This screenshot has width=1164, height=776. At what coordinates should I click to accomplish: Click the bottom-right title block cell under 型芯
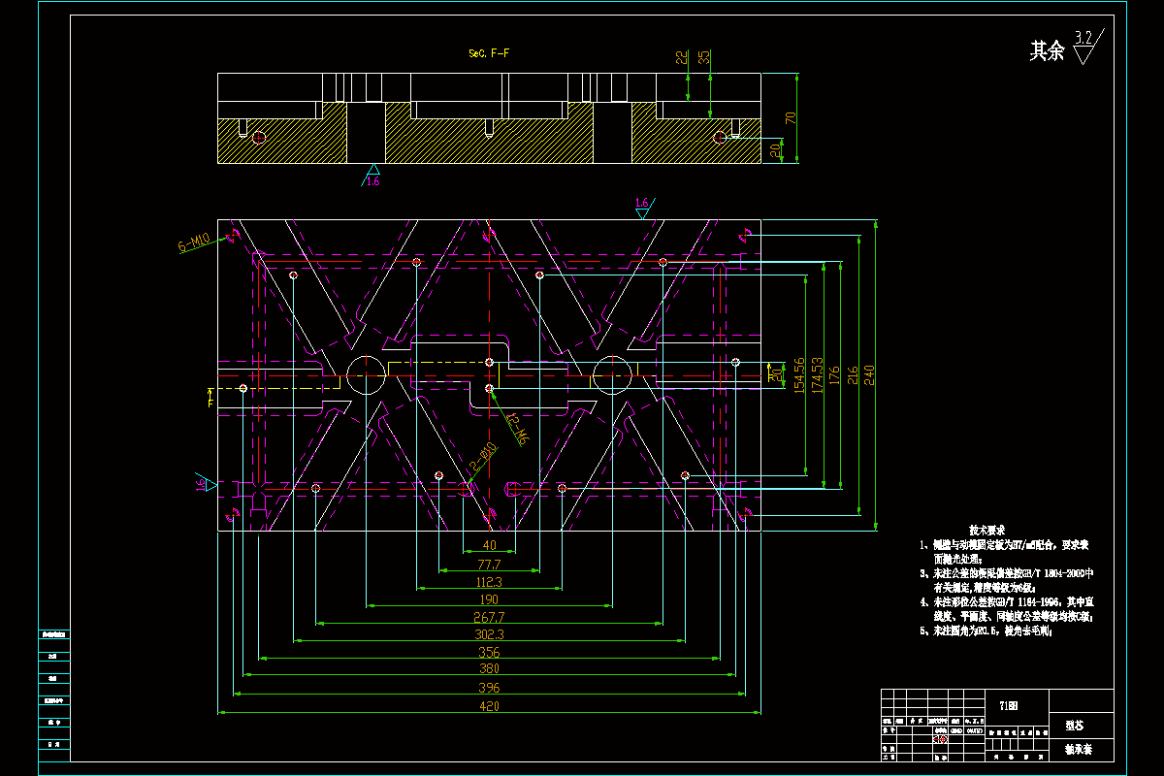pyautogui.click(x=1082, y=750)
